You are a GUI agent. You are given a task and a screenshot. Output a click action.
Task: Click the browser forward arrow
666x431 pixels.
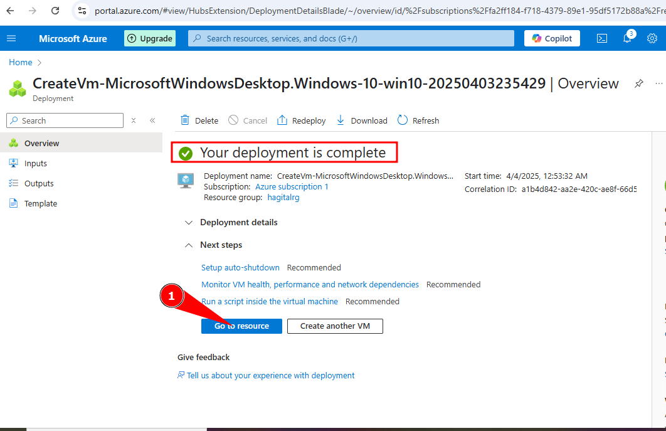(x=33, y=11)
